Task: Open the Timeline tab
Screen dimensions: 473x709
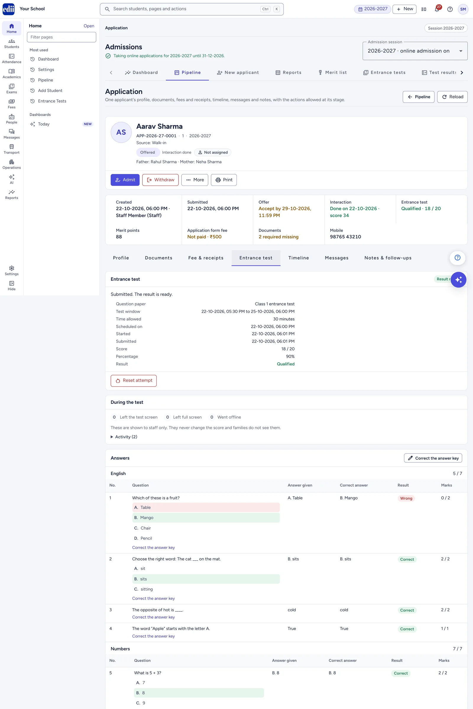Action: pos(298,258)
